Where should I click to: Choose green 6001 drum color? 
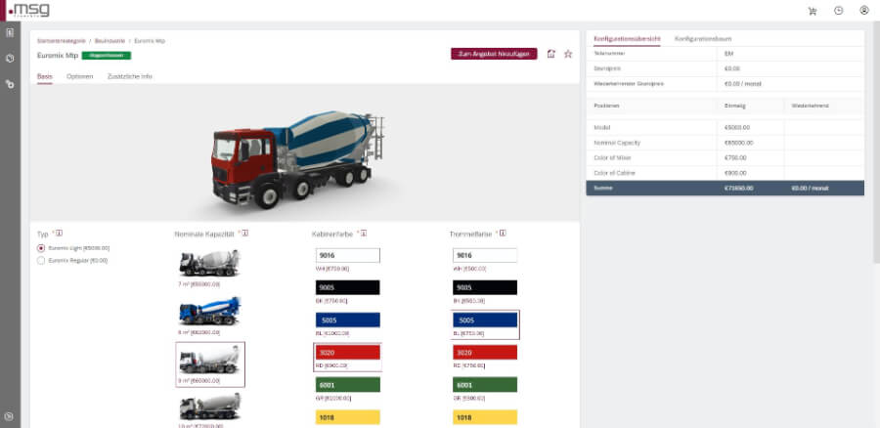coord(485,385)
